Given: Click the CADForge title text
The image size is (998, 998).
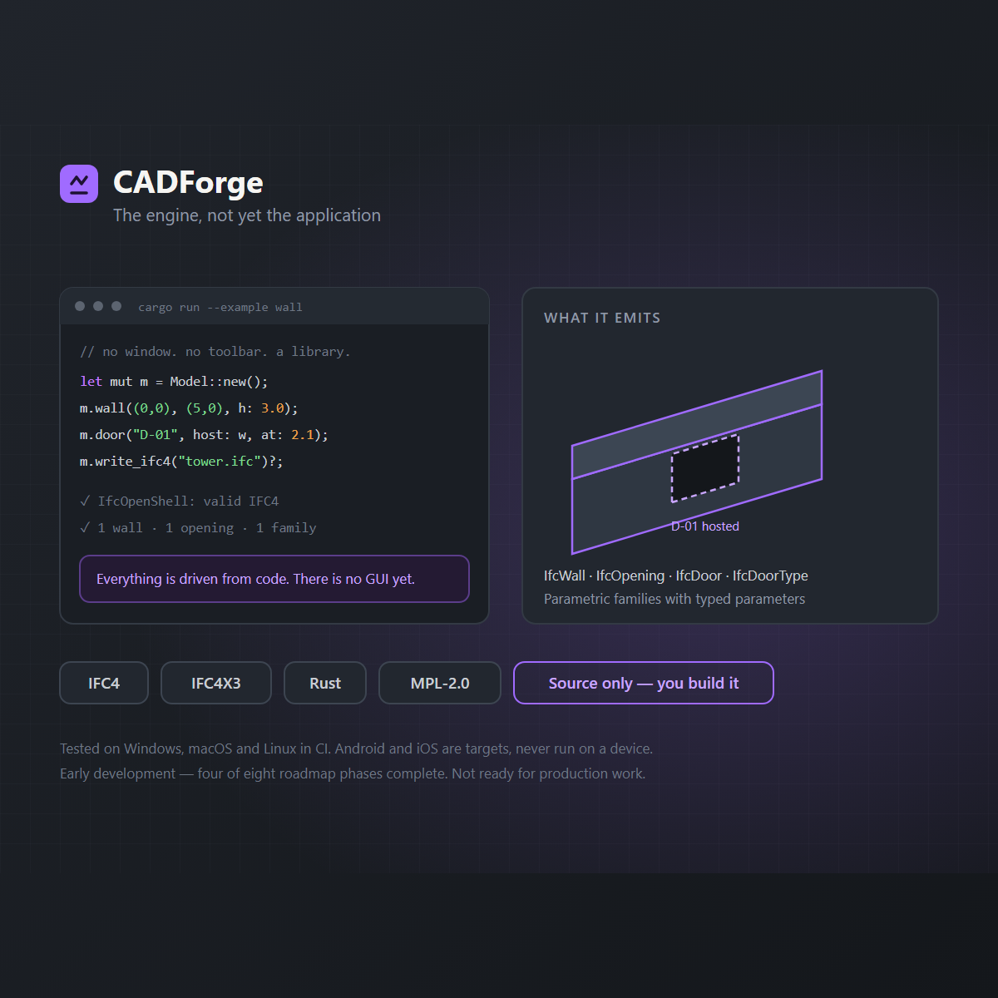Looking at the screenshot, I should (x=188, y=182).
